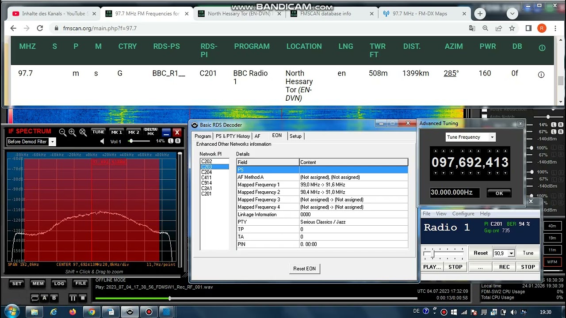Open File menu in Radio 1 window
The width and height of the screenshot is (566, 318).
426,214
